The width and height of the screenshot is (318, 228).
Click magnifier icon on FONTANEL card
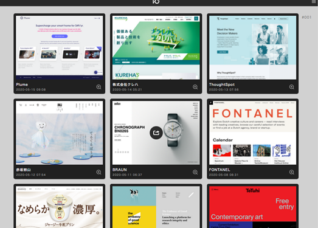(x=292, y=172)
